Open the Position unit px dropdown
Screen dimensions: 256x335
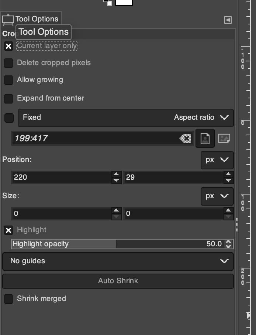point(217,160)
